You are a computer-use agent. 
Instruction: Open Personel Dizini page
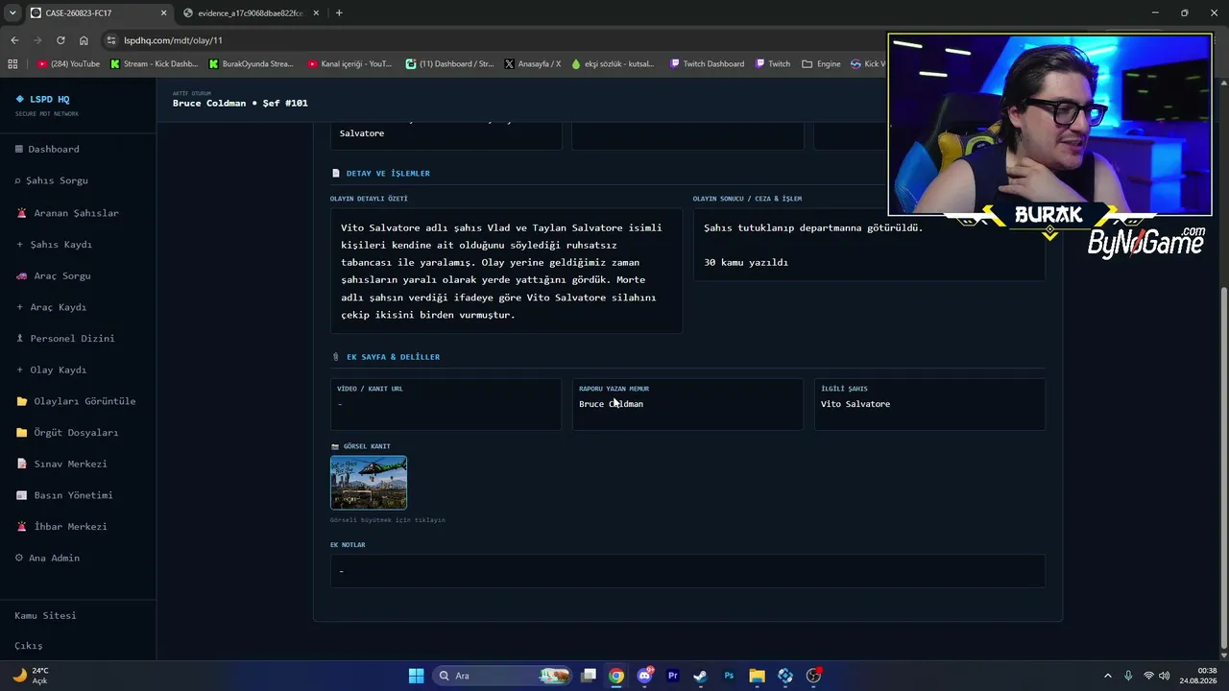point(65,339)
